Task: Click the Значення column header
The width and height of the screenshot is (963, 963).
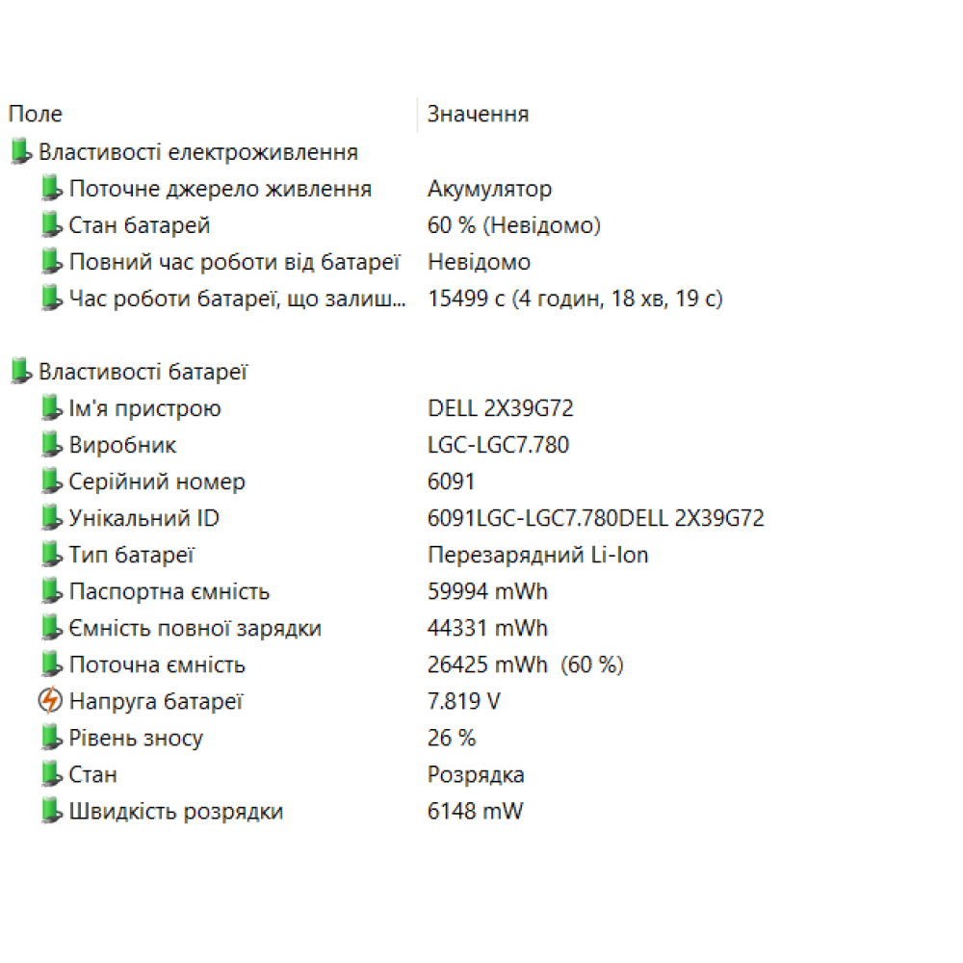Action: 478,114
